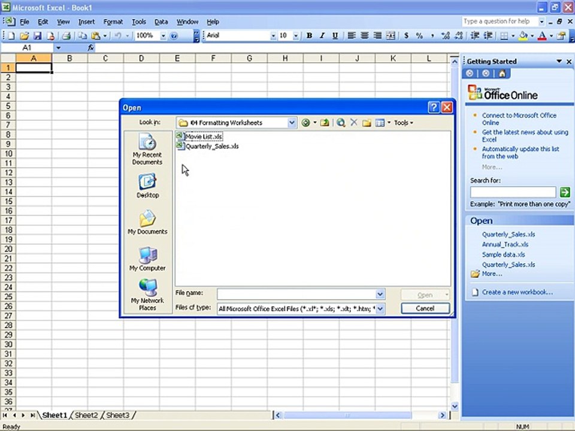Align text right
The height and width of the screenshot is (431, 575).
click(x=377, y=35)
